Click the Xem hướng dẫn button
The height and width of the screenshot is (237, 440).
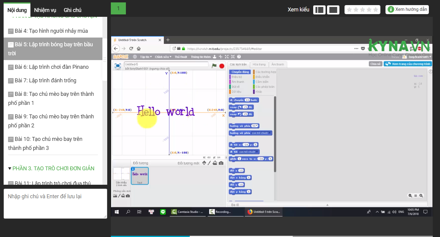407,10
